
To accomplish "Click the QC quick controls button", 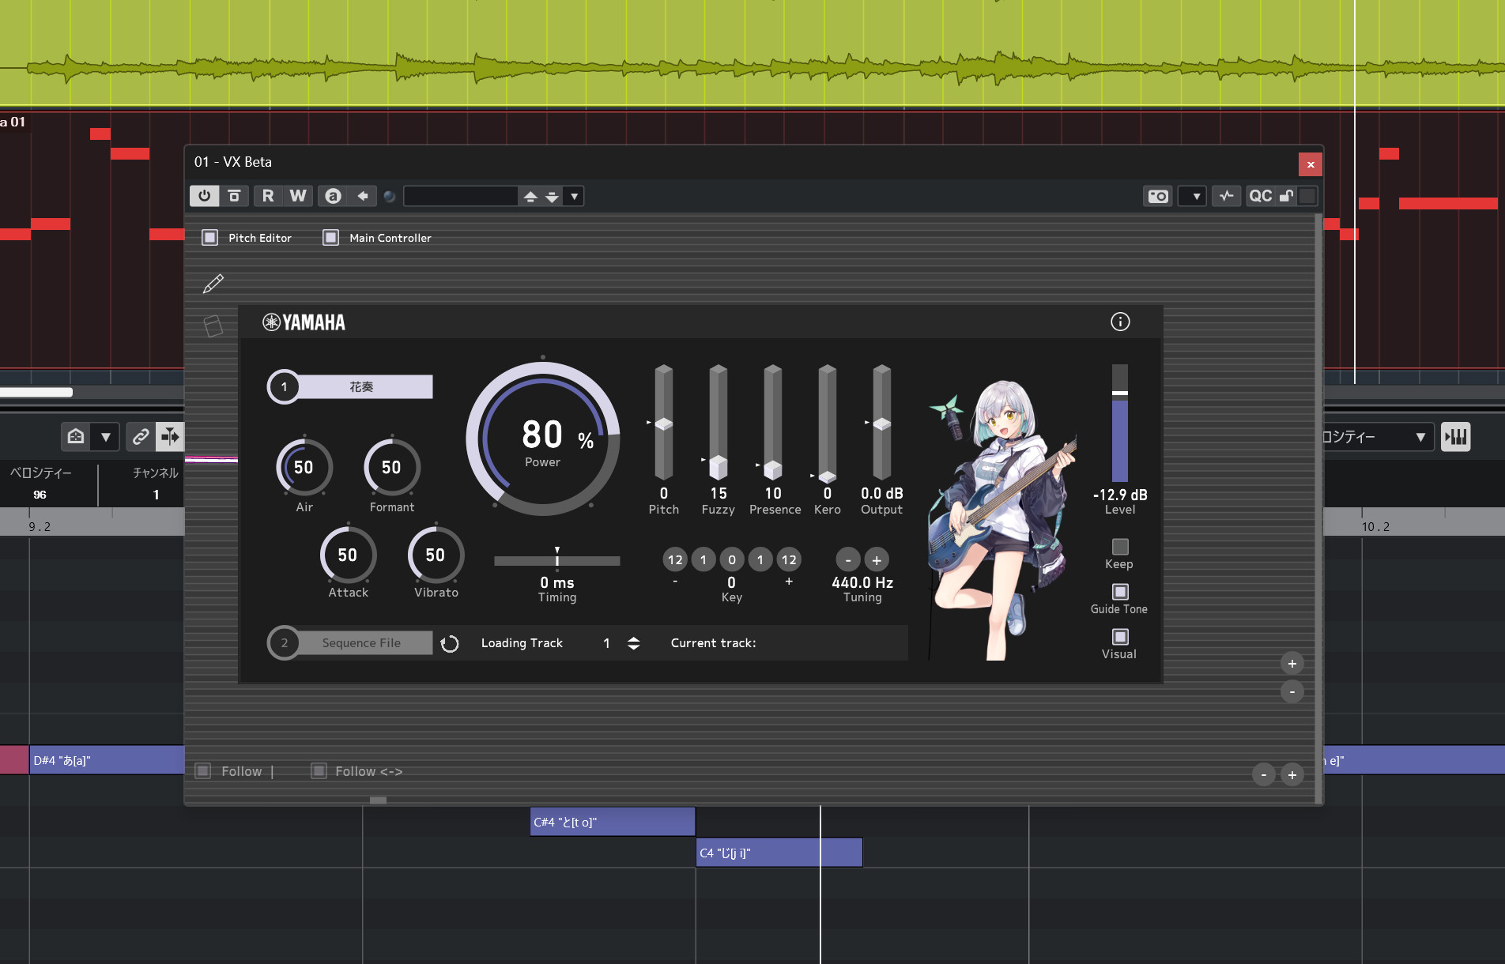I will pos(1260,196).
